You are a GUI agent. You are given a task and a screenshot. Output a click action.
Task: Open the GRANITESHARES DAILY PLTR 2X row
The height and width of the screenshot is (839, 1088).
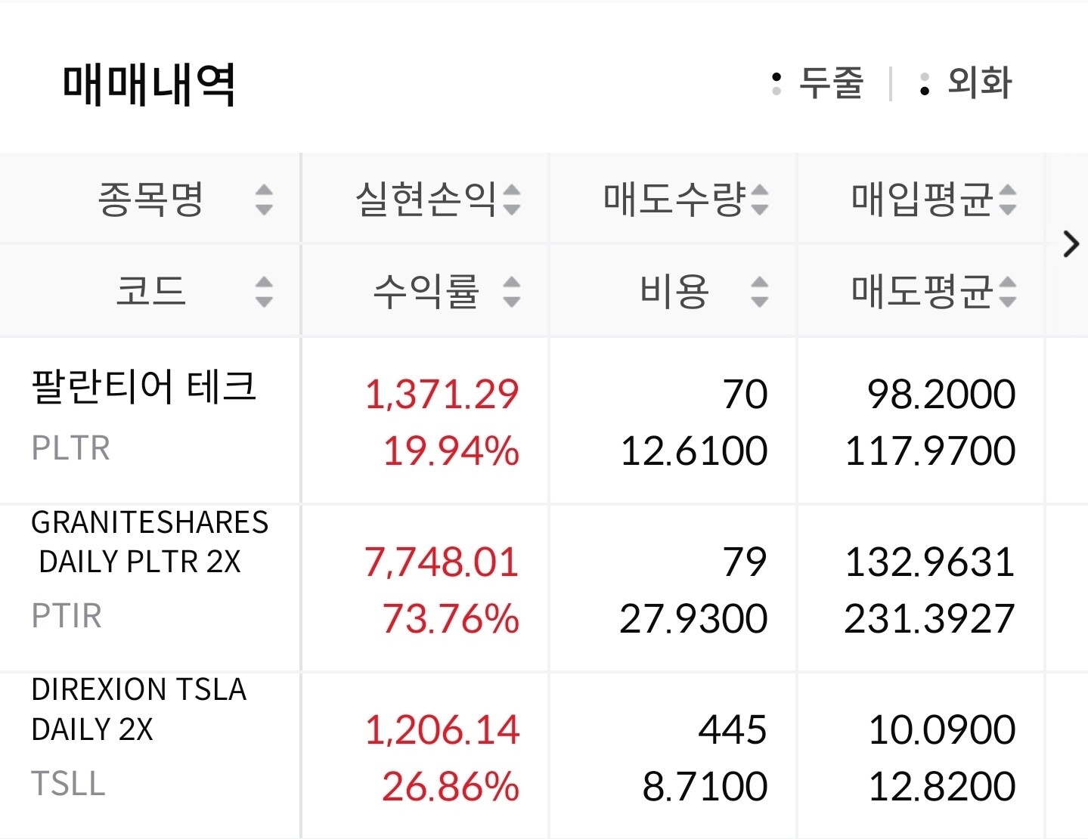point(150,542)
